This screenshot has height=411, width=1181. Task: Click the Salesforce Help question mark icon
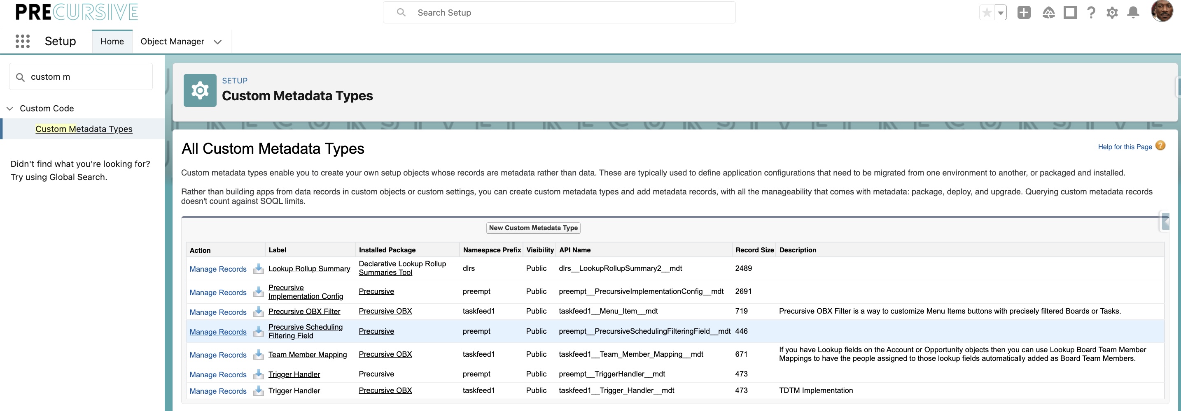tap(1092, 12)
